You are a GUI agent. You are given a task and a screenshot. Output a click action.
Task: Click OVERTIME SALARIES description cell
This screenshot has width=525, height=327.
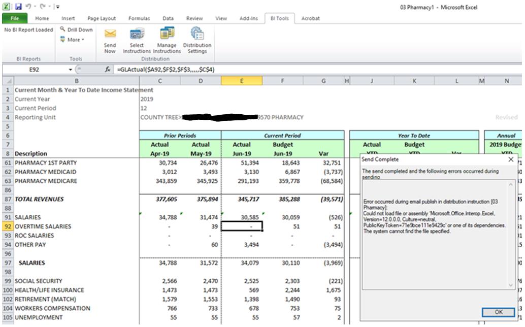(43, 226)
